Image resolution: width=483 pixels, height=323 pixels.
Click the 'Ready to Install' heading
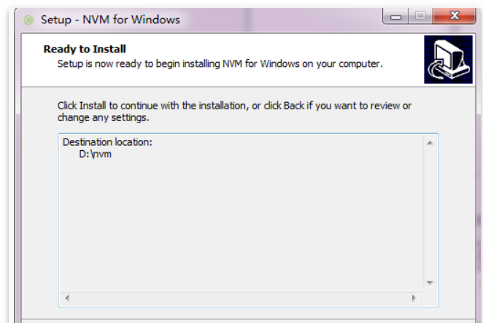(x=85, y=49)
